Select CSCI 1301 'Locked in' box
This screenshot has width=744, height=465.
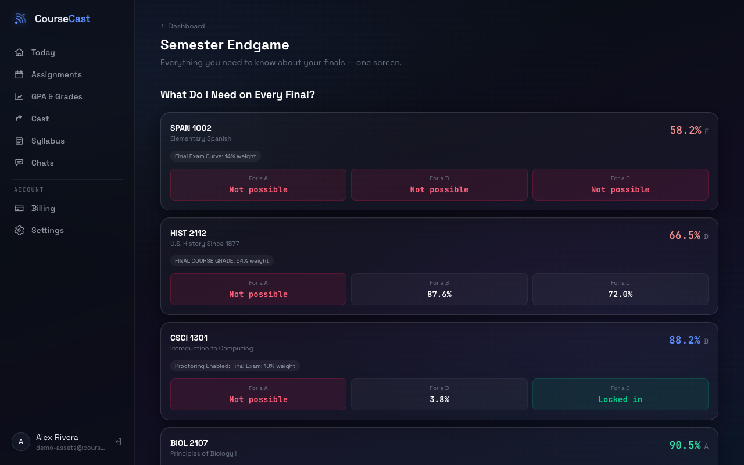[620, 394]
